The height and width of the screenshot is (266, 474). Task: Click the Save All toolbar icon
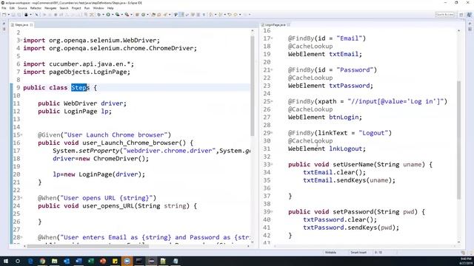tap(19, 15)
